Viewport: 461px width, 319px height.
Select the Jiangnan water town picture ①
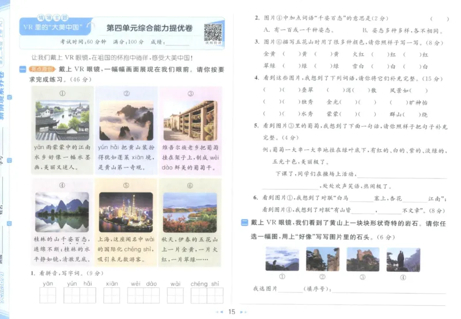click(62, 120)
